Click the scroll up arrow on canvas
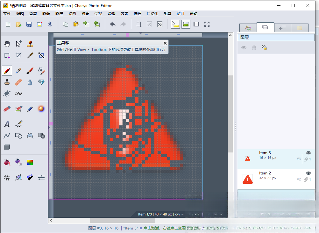The height and width of the screenshot is (233, 319). [230, 35]
